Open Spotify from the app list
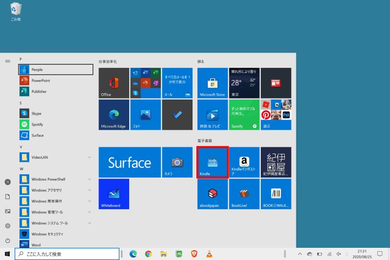This screenshot has width=390, height=260. pyautogui.click(x=56, y=124)
